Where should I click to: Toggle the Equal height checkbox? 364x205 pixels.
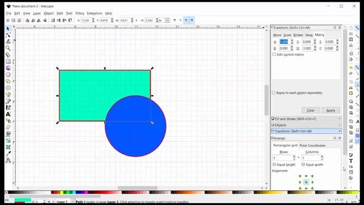(274, 165)
